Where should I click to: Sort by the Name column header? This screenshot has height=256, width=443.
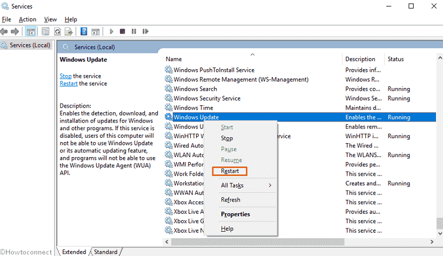tap(252, 59)
